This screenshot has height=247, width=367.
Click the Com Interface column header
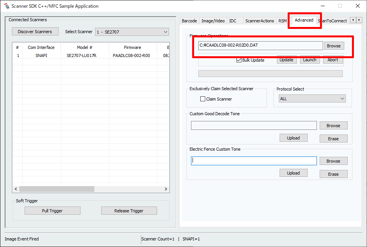(41, 47)
